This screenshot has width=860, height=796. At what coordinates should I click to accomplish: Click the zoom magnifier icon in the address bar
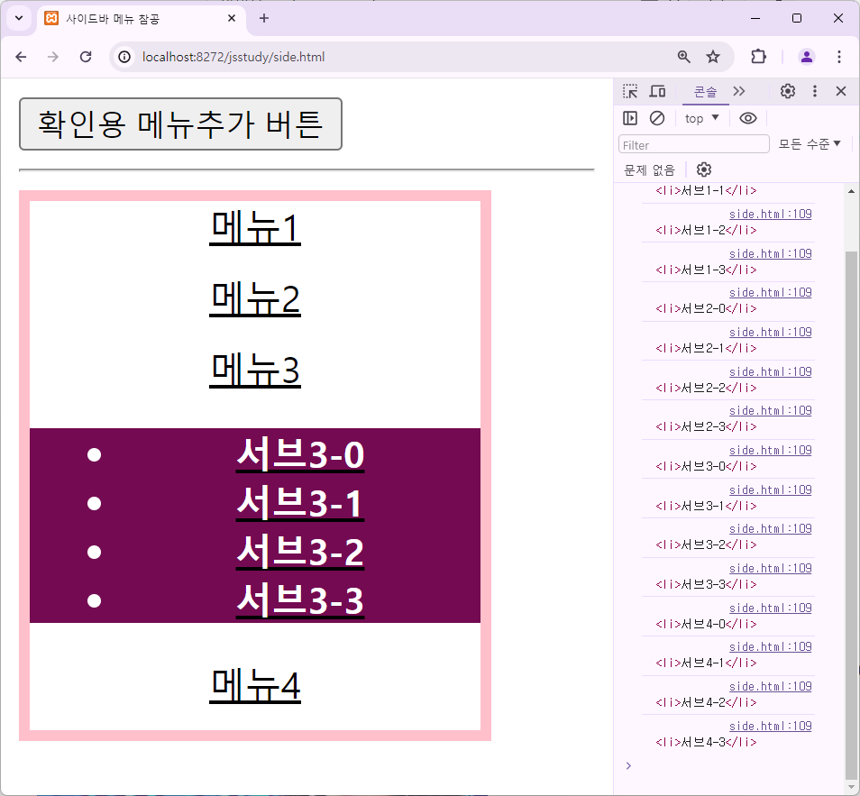tap(683, 57)
